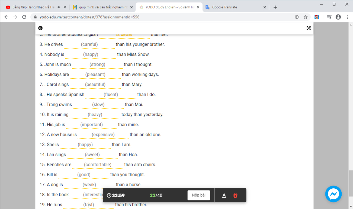Click text 'today than yesterday.'

(142, 115)
